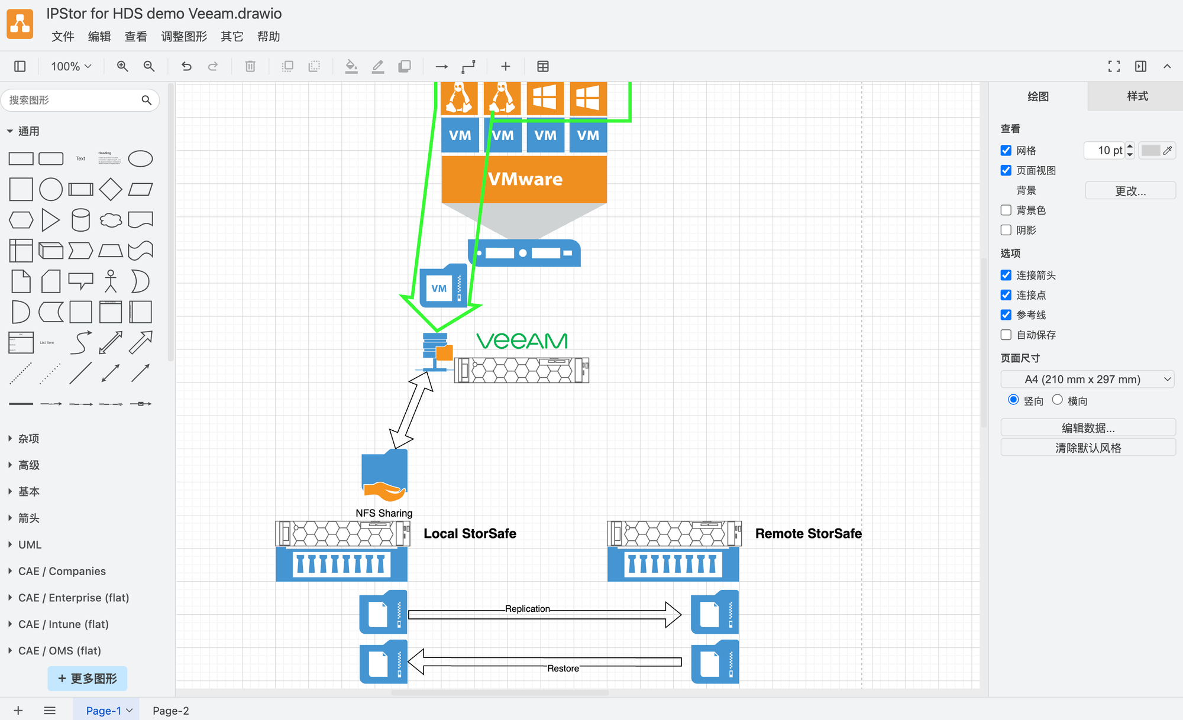Open the 编辑 edit menu
This screenshot has height=720, width=1183.
99,37
